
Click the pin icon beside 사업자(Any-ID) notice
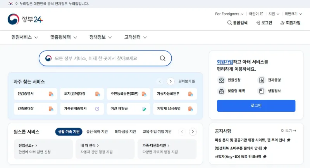[265, 156]
